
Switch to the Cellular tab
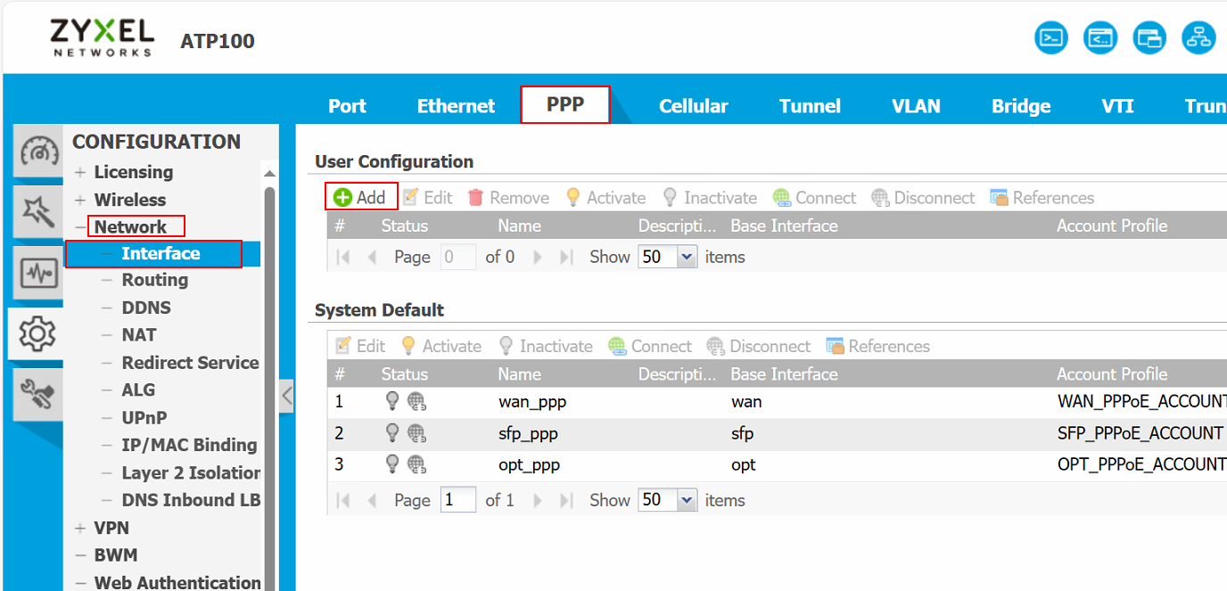pos(694,105)
